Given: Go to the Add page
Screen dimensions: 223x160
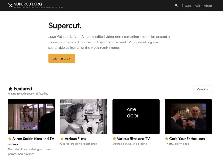Looking at the screenshot, I should click(x=198, y=6).
